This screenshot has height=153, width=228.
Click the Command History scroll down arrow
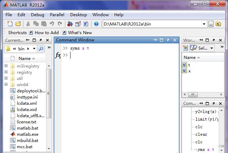[221, 150]
